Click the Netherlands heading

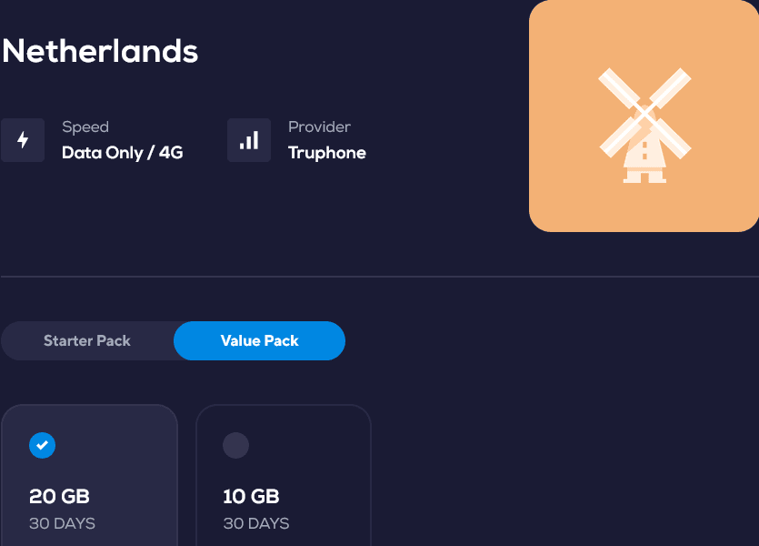coord(100,51)
